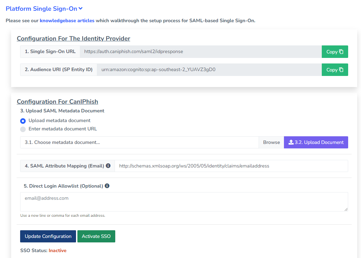The width and height of the screenshot is (361, 258).
Task: Click the Update Configuration button
Action: [48, 237]
